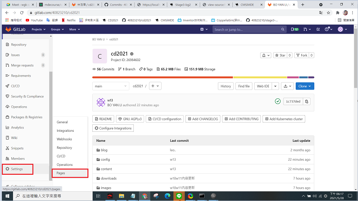Open File Explorer in taskbar

[x=121, y=196]
